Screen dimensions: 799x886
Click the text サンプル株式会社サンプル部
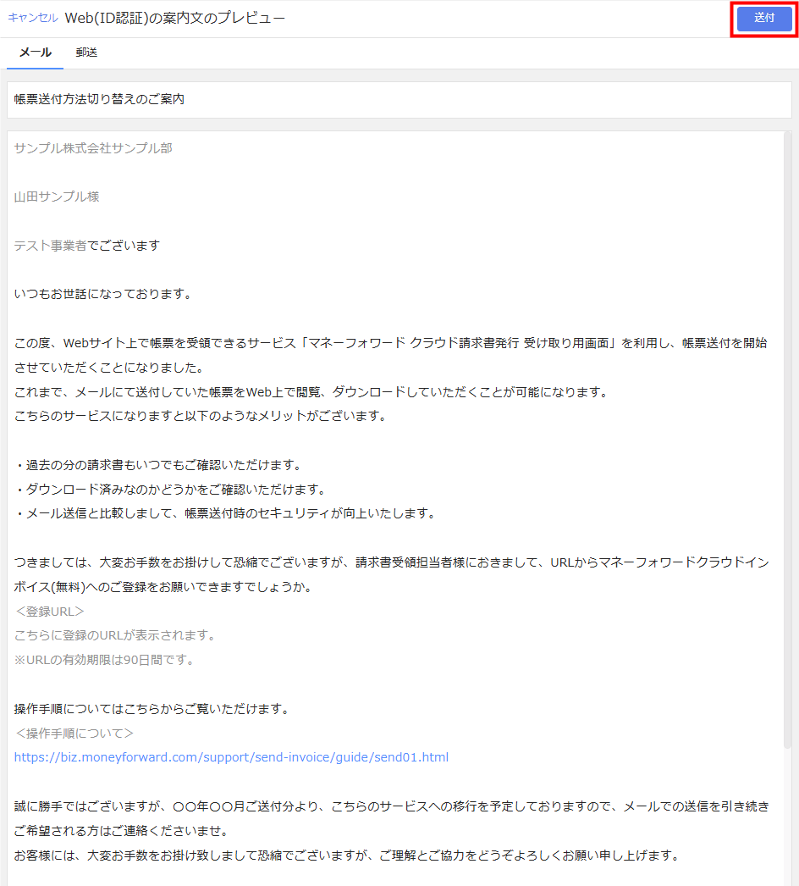[93, 148]
